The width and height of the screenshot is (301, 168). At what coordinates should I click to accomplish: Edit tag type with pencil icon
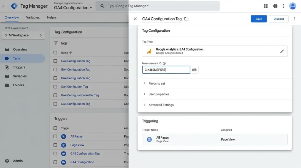pyautogui.click(x=282, y=51)
